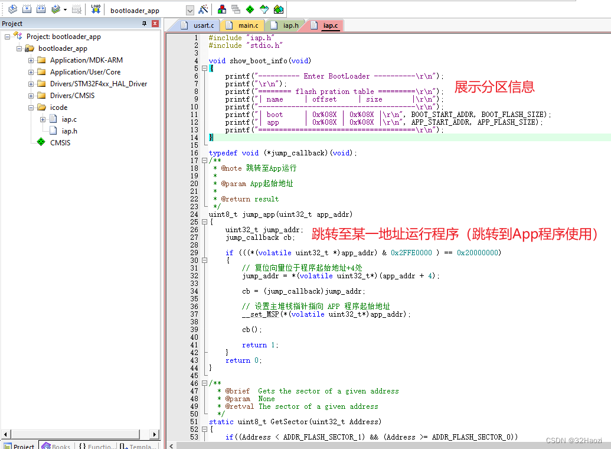Expand the Application/User/Core folder
The height and width of the screenshot is (449, 611).
(31, 72)
